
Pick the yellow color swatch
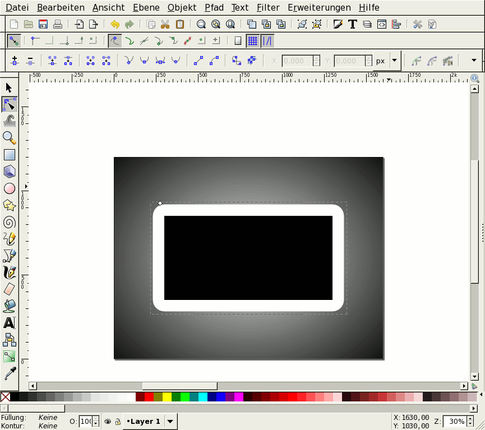(x=167, y=397)
